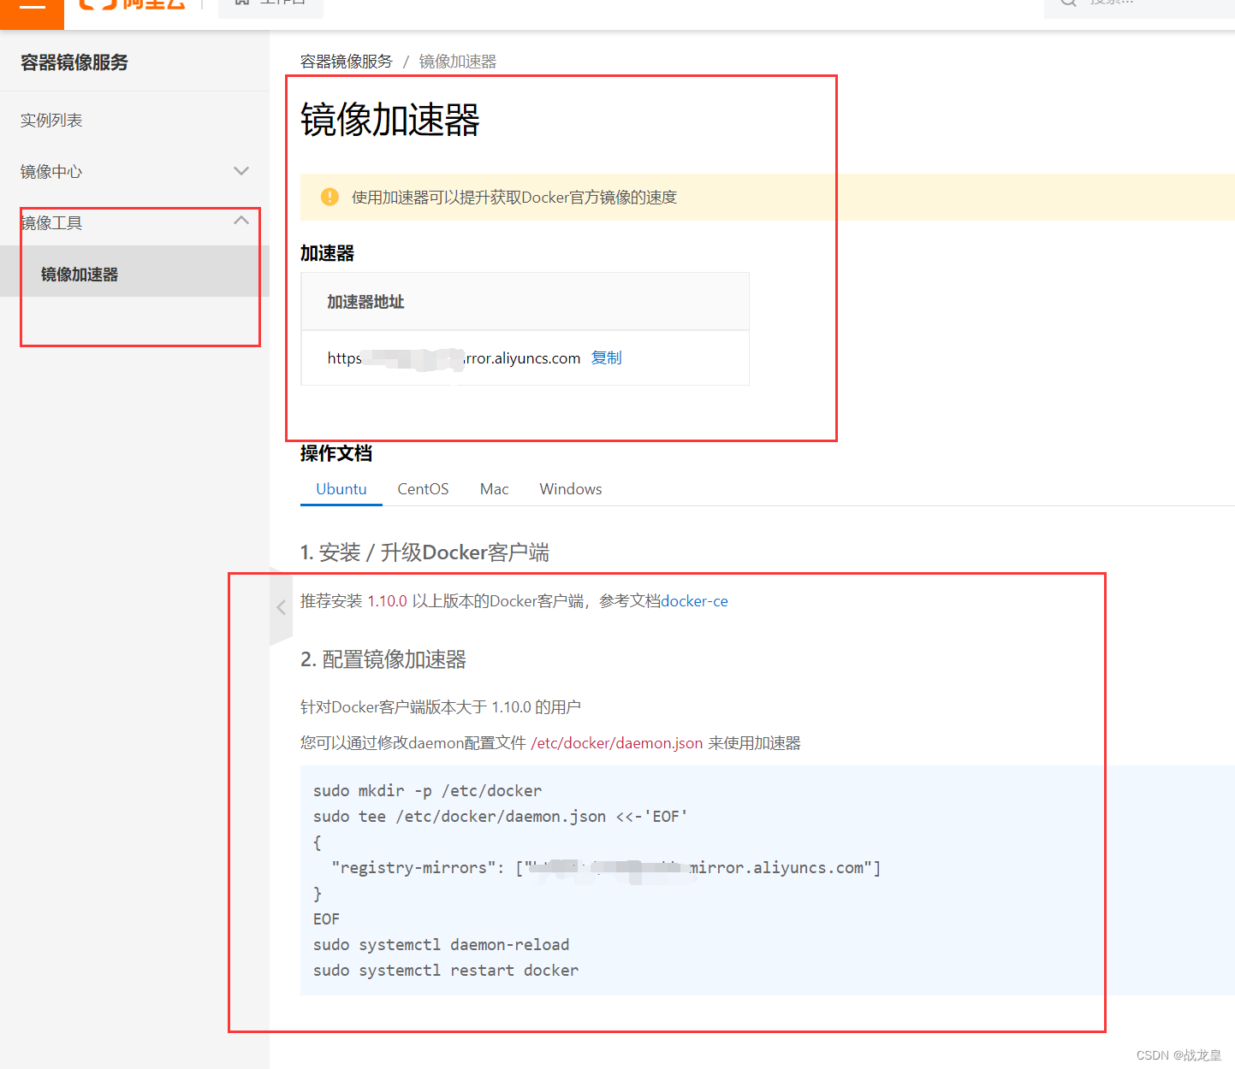Click the registry-mirrors config line
This screenshot has height=1069, width=1235.
point(606,868)
